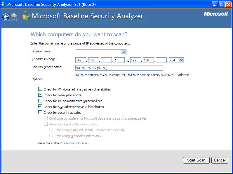This screenshot has width=233, height=174.
Task: Disable Check for SQL administrative vulnerabilities
Action: coord(40,106)
